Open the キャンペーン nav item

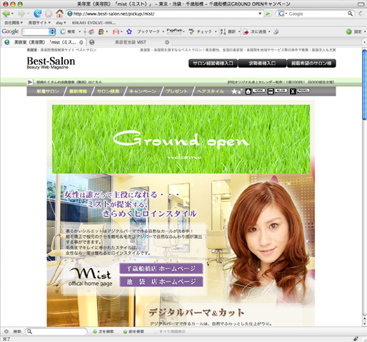[143, 91]
